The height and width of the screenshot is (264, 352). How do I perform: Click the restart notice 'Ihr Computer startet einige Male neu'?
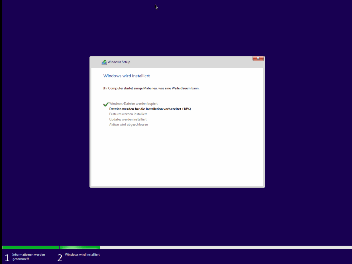[130, 88]
